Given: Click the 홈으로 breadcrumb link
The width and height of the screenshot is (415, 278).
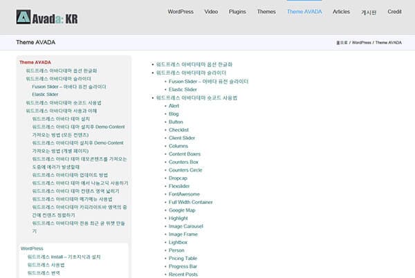Looking at the screenshot, I should [342, 43].
